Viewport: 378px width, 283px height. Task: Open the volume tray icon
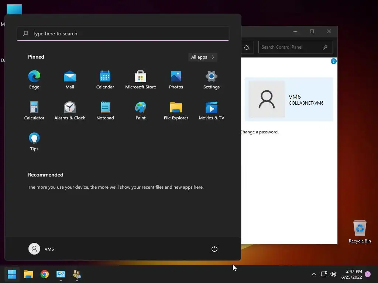point(333,274)
